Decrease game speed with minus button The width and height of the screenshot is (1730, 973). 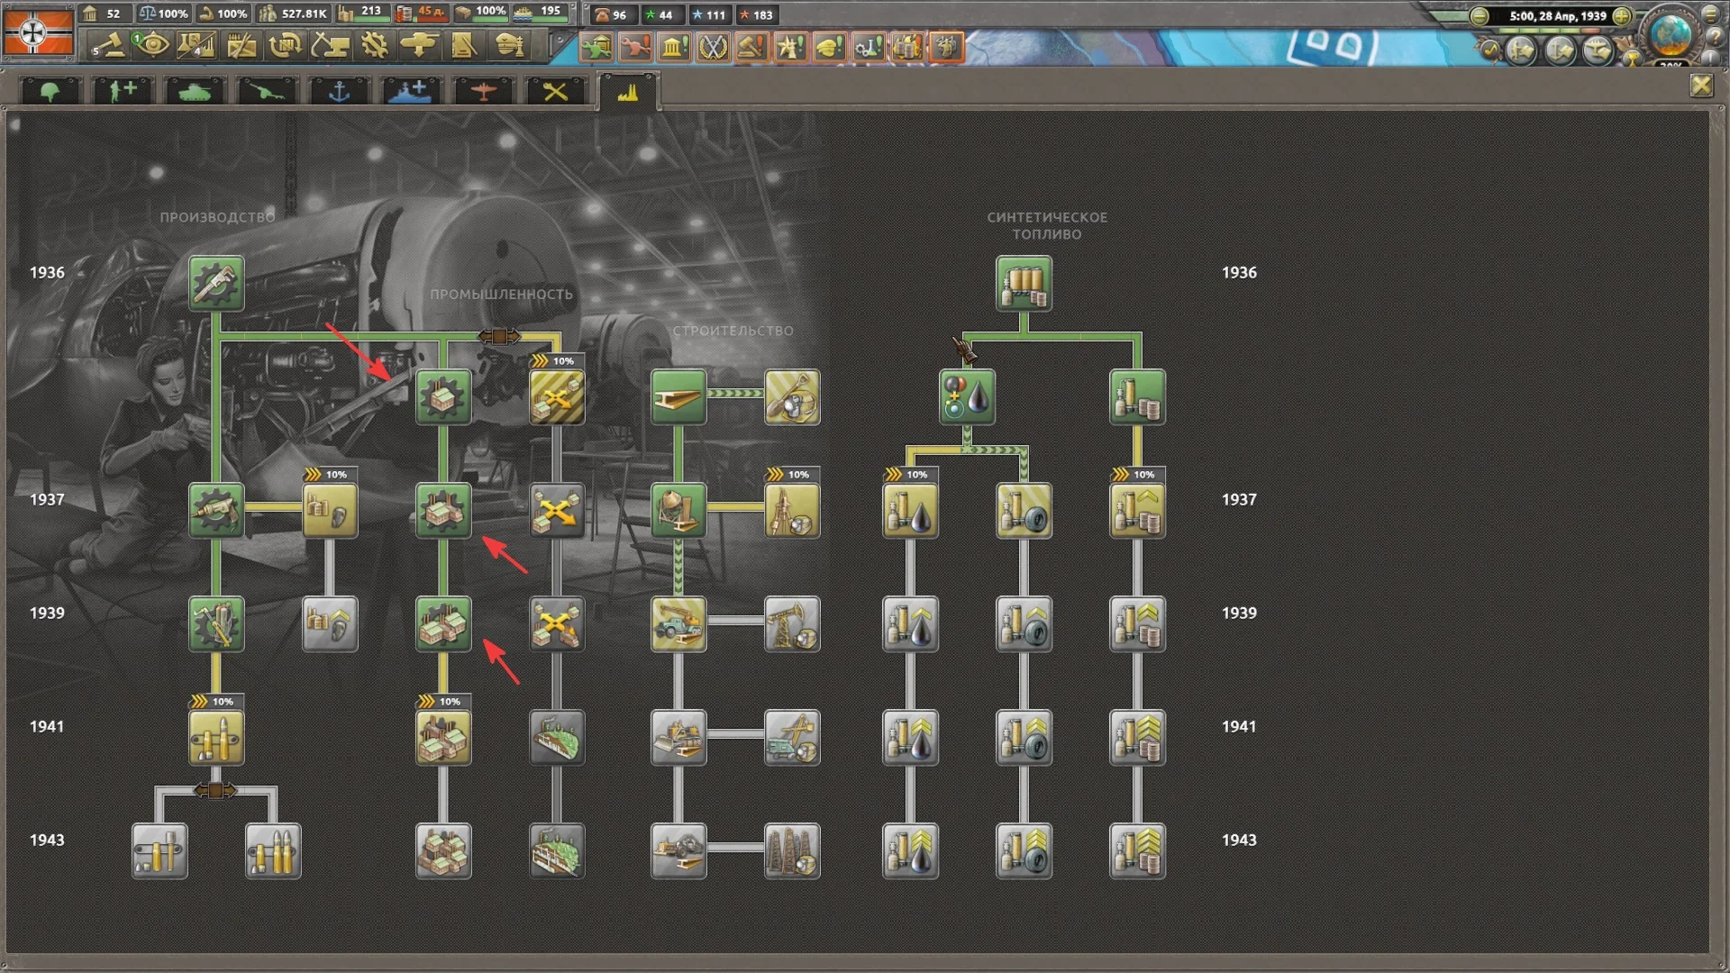(x=1479, y=16)
